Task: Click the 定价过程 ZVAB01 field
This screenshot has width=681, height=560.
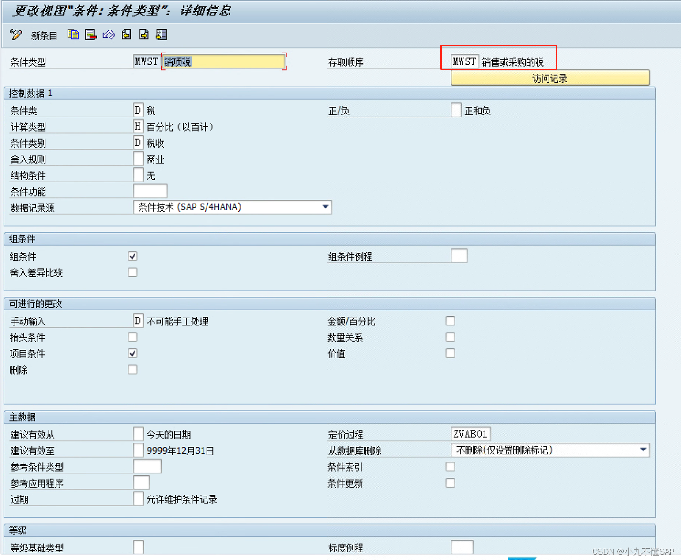Action: point(470,434)
